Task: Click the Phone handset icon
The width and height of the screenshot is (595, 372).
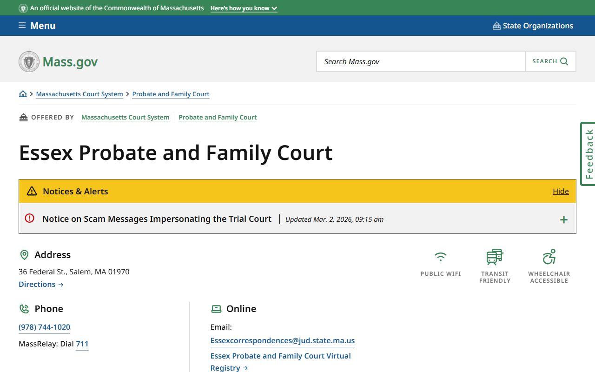Action: (24, 309)
